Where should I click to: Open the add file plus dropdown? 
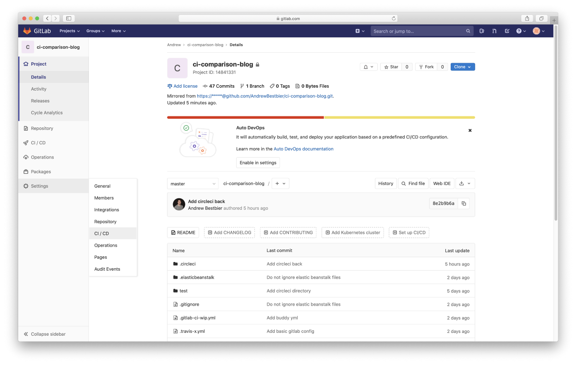pos(280,183)
